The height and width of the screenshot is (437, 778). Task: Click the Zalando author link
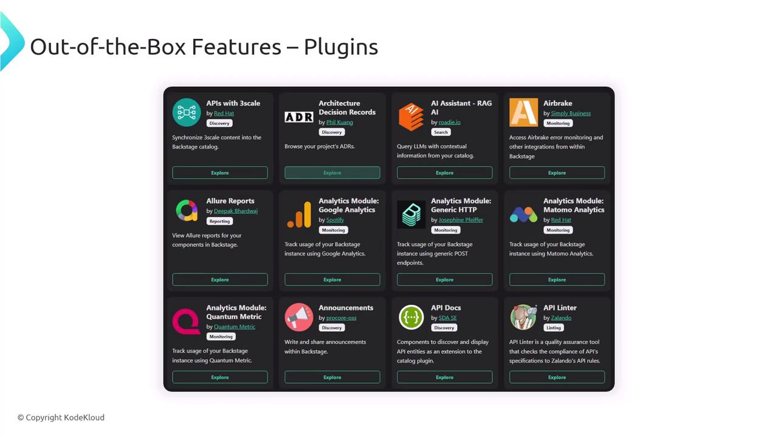(561, 318)
